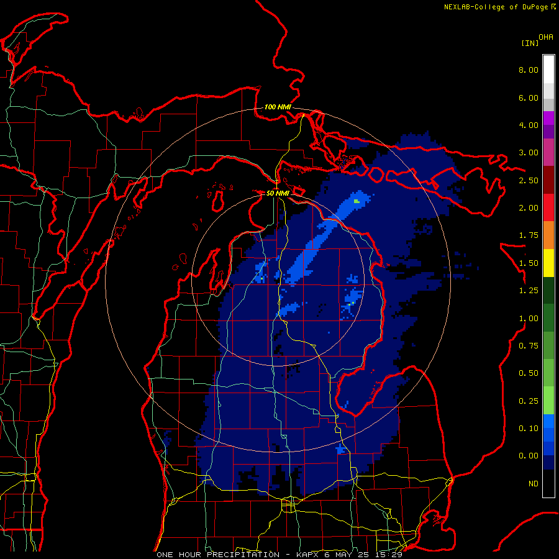Click the 0.00 legend value
Viewport: 559px width, 559px height.
tap(529, 456)
